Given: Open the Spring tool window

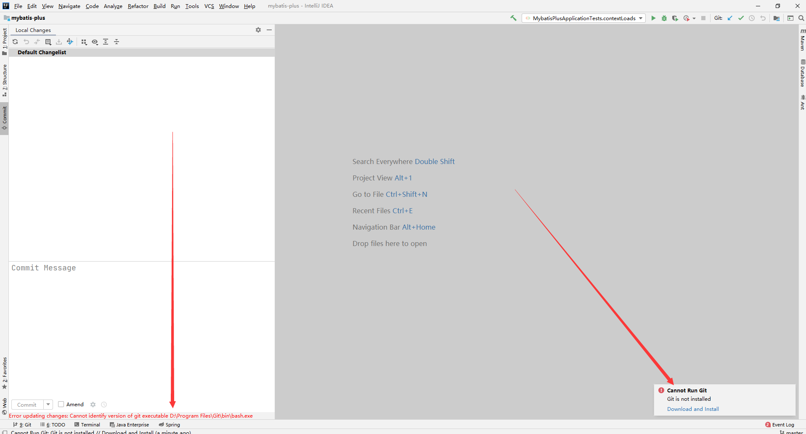Looking at the screenshot, I should (170, 424).
